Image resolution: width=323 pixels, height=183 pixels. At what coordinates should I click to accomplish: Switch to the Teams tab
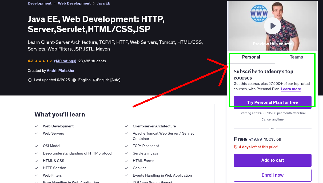point(296,57)
